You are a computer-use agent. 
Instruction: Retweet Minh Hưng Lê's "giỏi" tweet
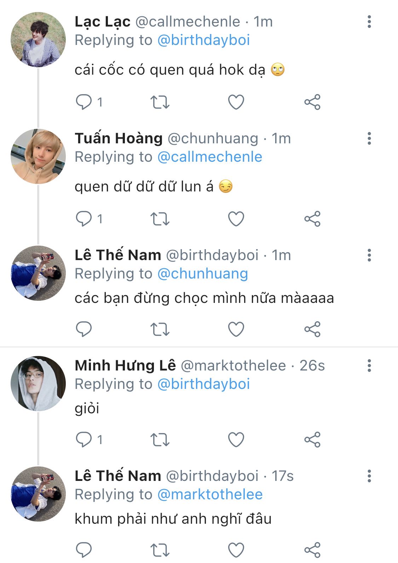pos(160,440)
